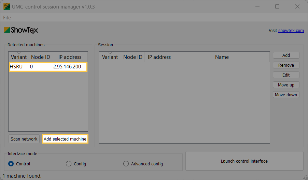Sort detected machines by IP address header
The width and height of the screenshot is (308, 180).
pyautogui.click(x=70, y=57)
